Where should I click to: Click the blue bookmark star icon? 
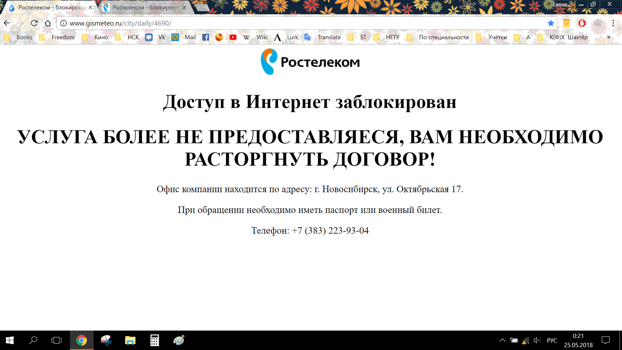(550, 23)
